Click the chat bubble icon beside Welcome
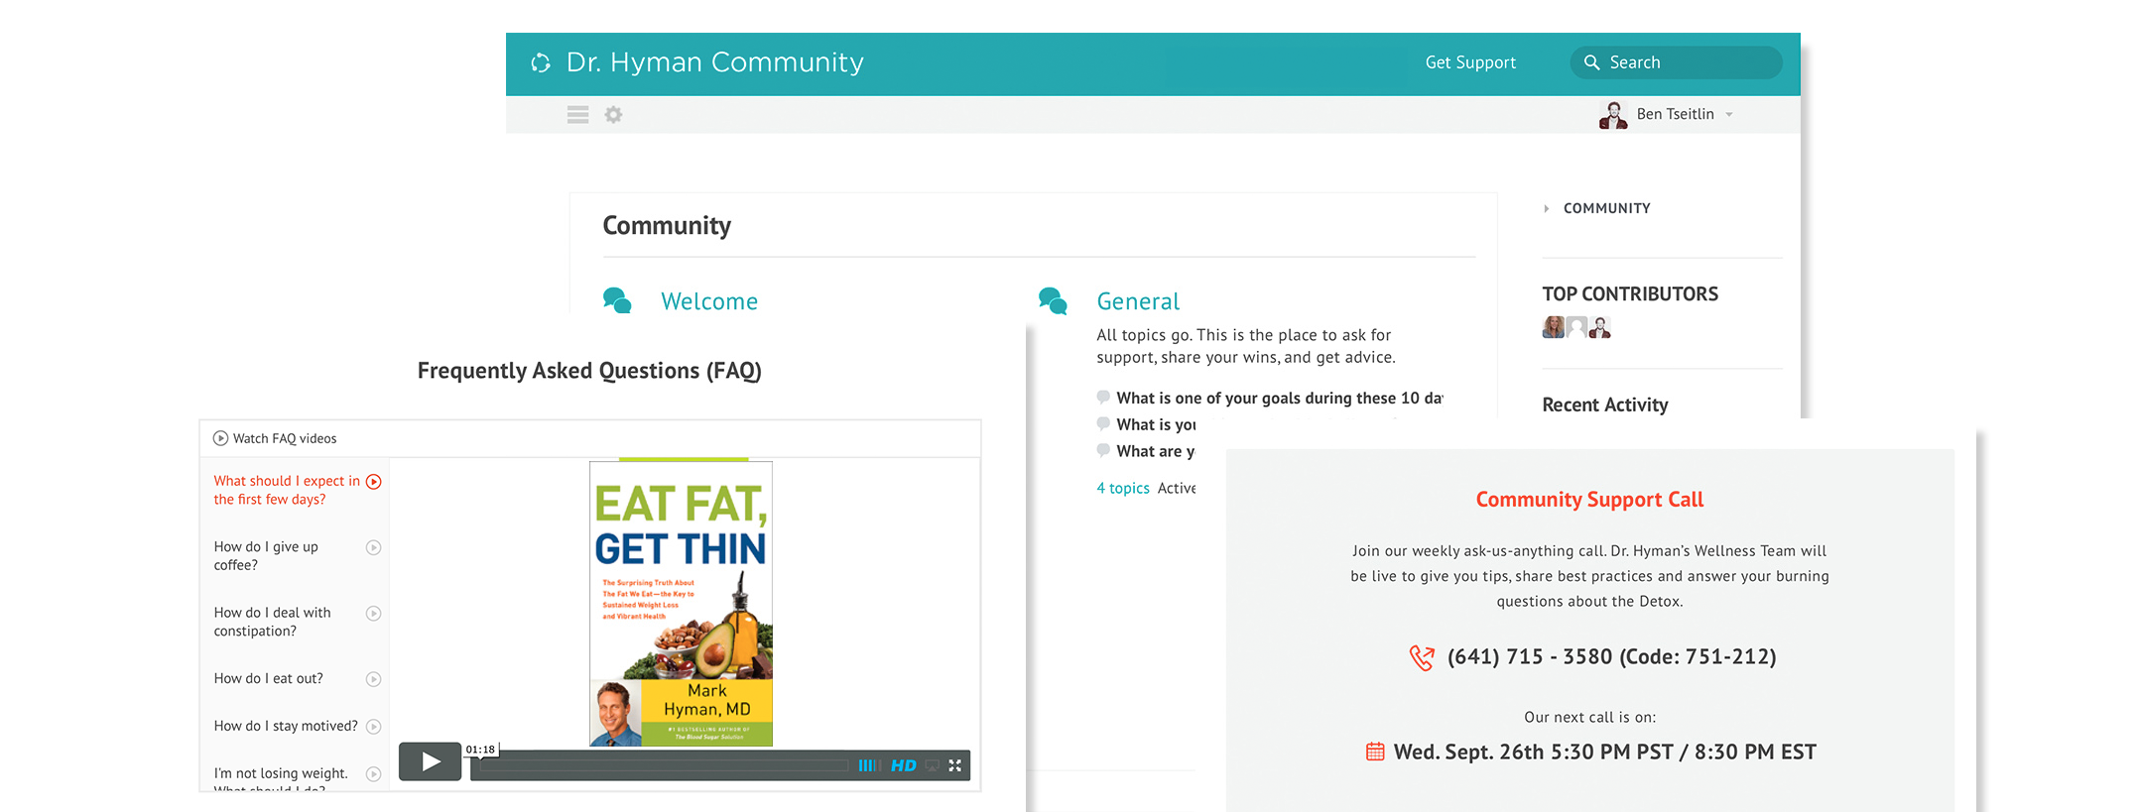Viewport: 2139px width, 812px height. [617, 301]
